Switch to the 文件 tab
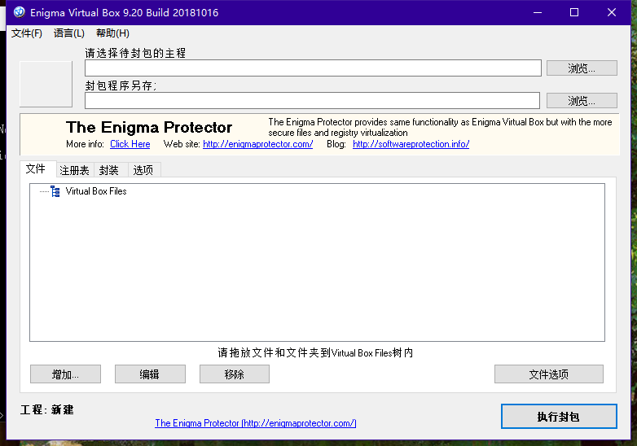 (36, 168)
